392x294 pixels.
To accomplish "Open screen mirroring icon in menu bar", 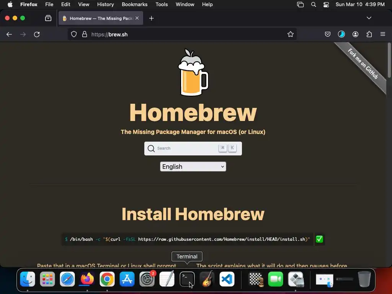I will (300, 5).
